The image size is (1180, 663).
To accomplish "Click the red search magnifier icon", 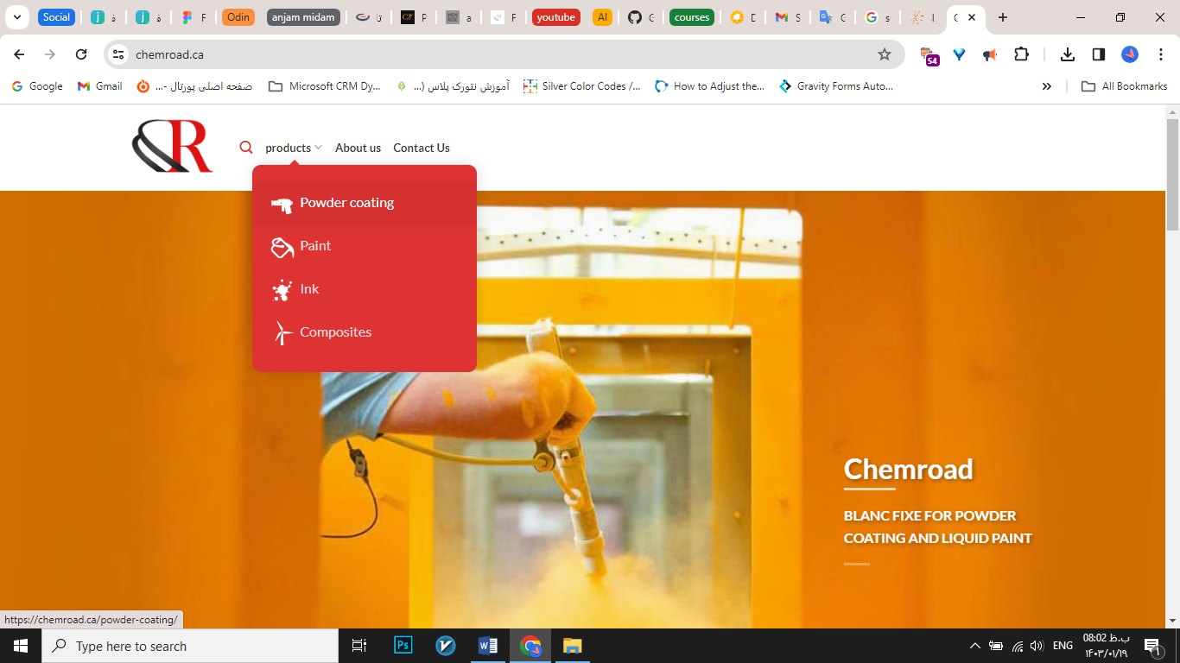I will (x=246, y=148).
